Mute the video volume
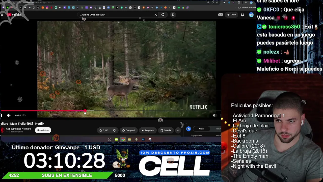Screen dimensions: 323x182 pyautogui.click(x=9, y=115)
